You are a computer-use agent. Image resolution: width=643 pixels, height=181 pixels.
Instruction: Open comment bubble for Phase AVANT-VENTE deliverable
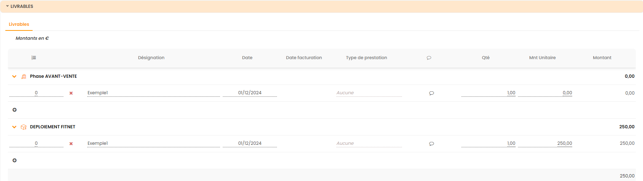click(431, 93)
